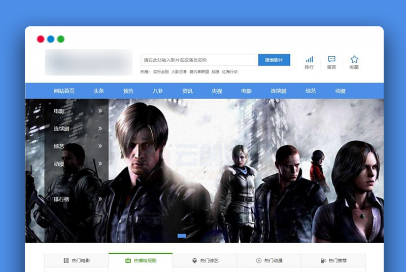This screenshot has width=406, height=272.
Task: Switch to the 热门动漫 tab
Action: [x=269, y=261]
